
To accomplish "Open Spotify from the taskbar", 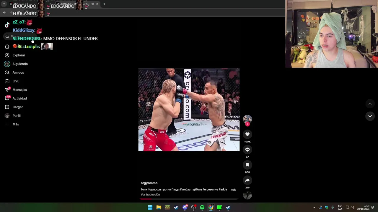I will pyautogui.click(x=202, y=207).
